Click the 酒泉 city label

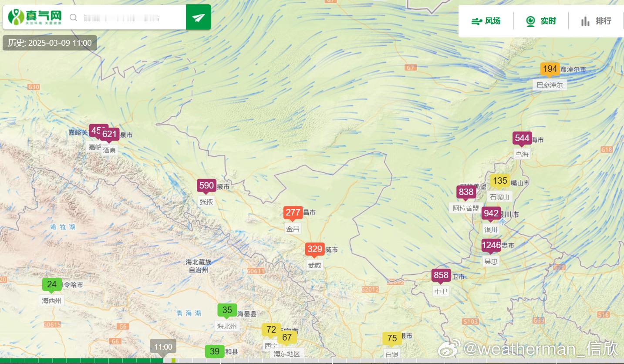109,150
